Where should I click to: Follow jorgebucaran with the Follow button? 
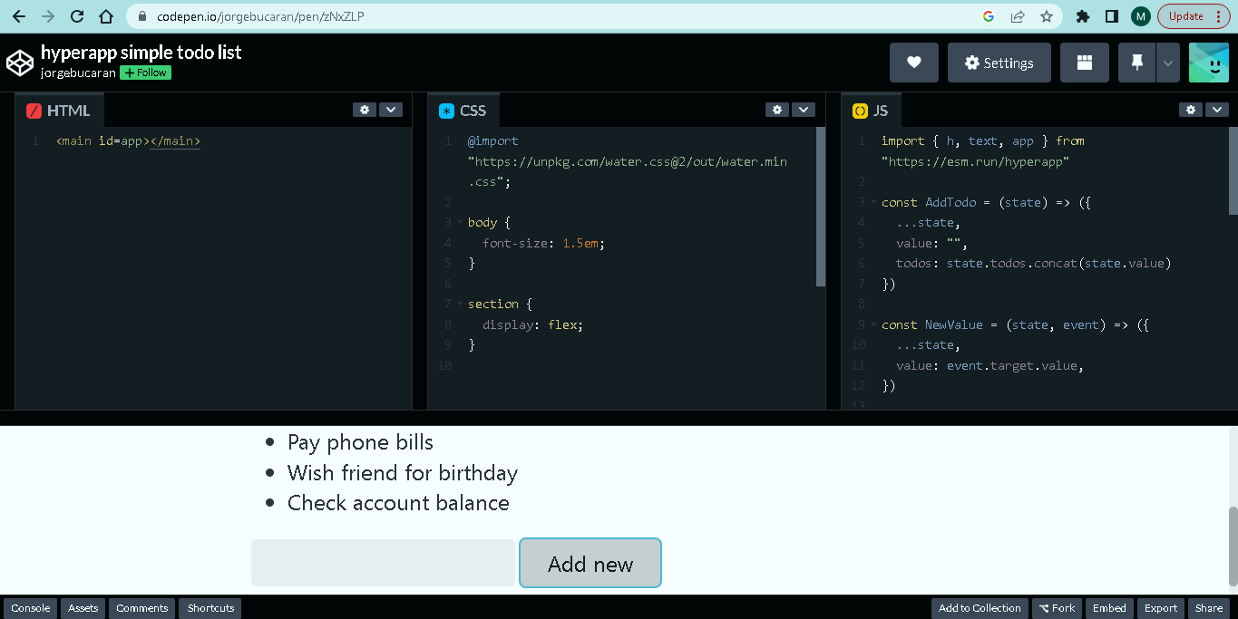click(145, 73)
